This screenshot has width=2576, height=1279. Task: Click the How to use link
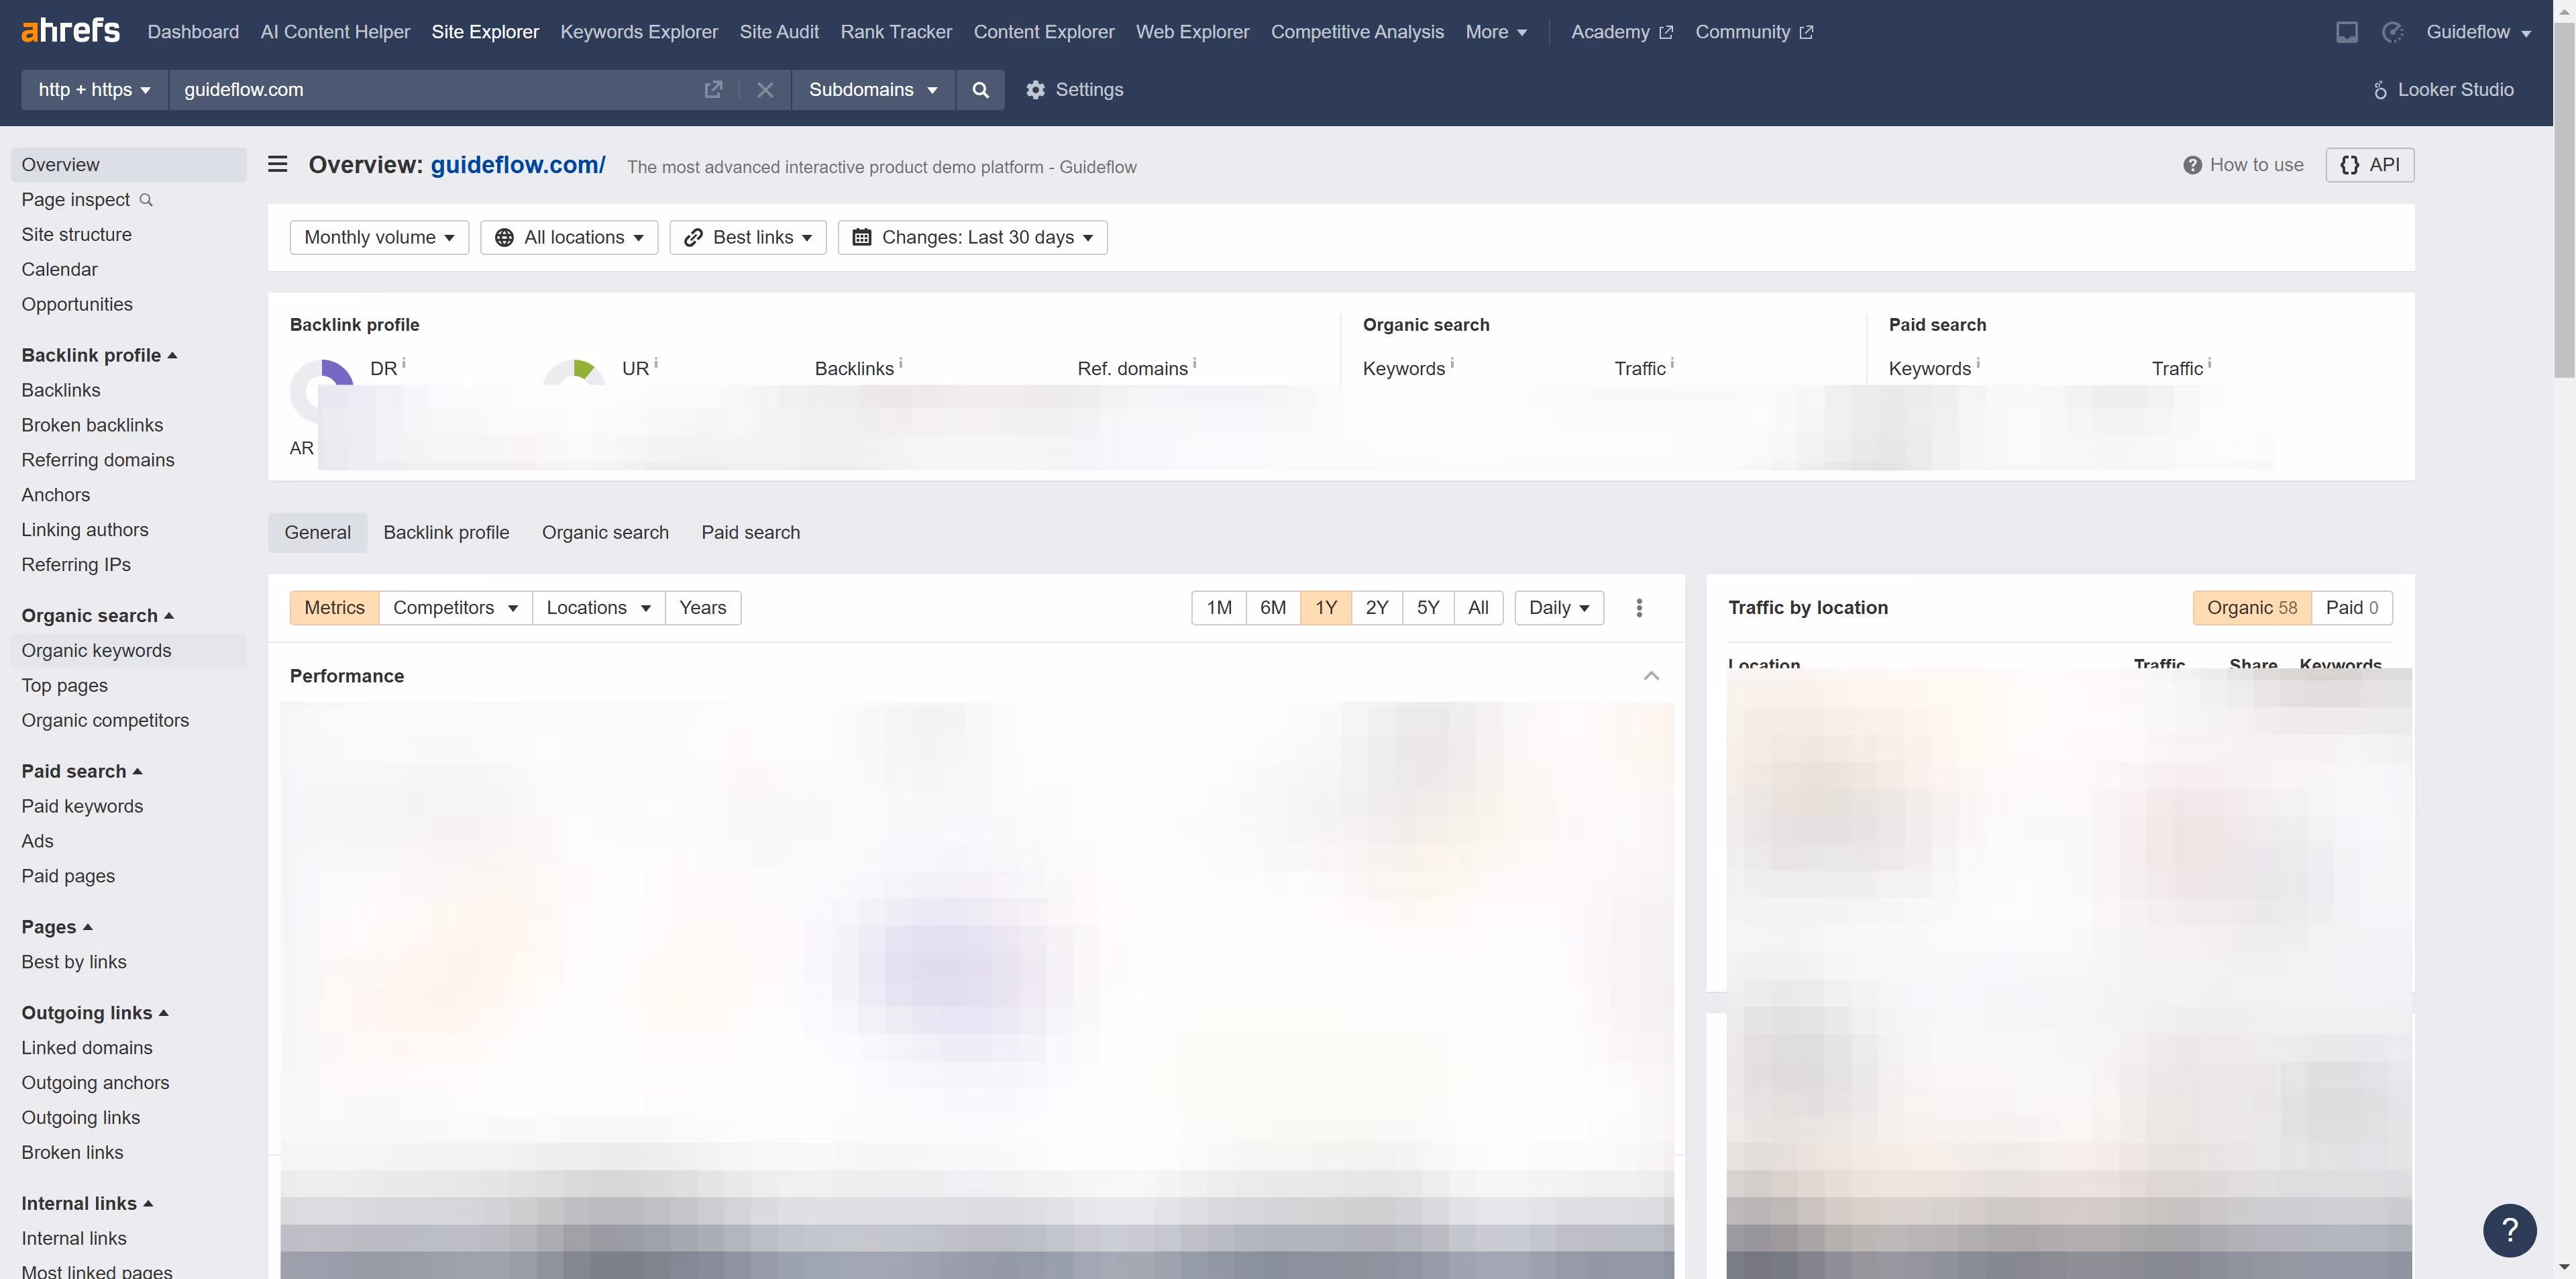click(2255, 164)
